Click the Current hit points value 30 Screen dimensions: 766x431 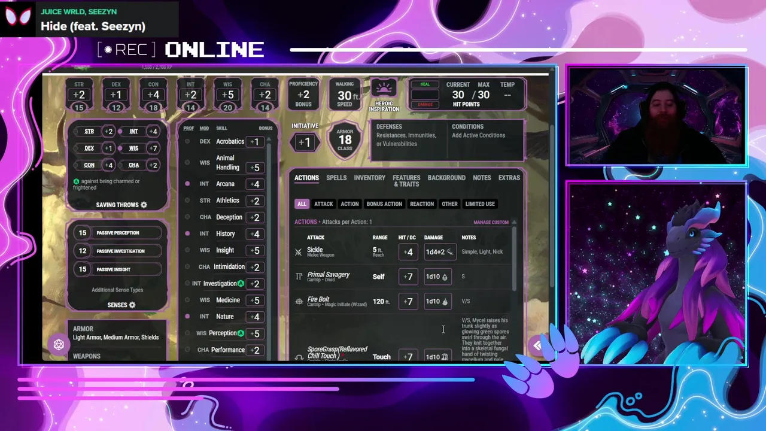point(458,95)
